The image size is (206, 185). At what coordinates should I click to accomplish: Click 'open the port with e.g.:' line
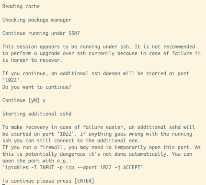click(x=37, y=161)
